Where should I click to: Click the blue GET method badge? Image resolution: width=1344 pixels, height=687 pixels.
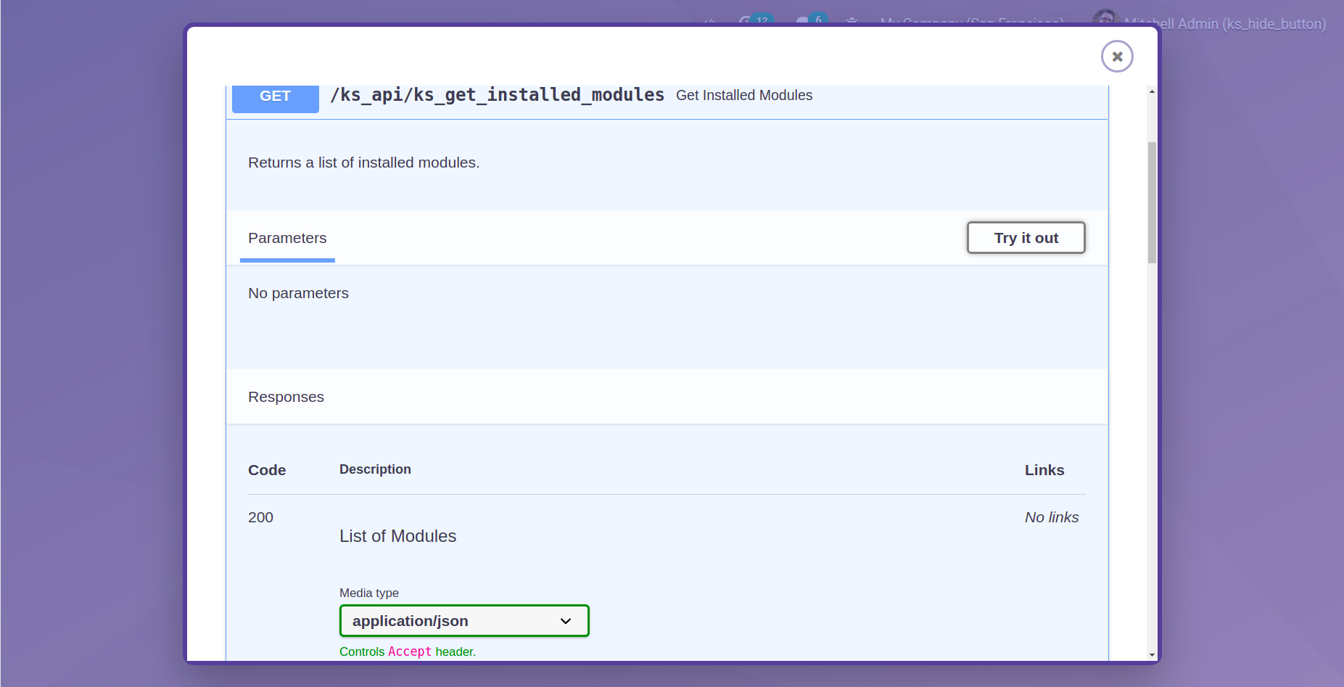click(275, 95)
